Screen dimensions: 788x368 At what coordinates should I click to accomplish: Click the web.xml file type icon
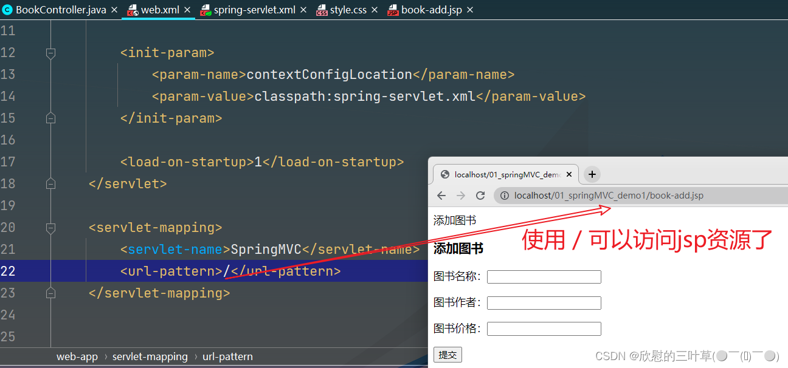tap(132, 10)
